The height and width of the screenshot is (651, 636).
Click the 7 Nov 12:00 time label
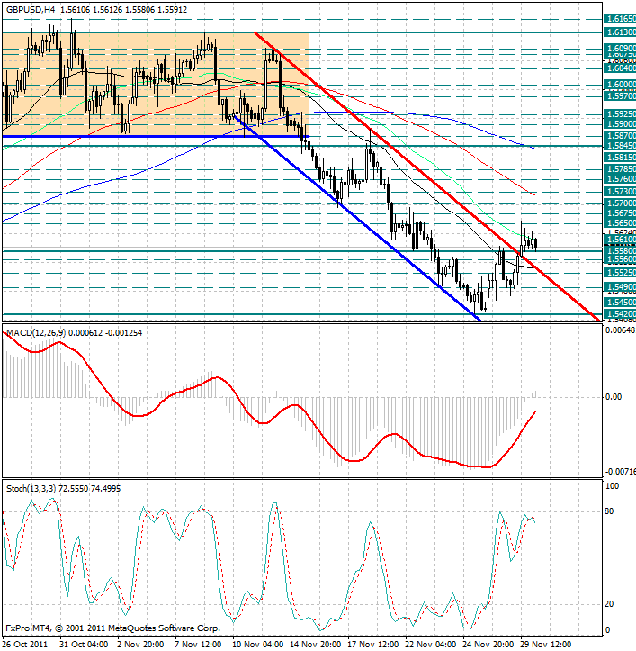coord(199,645)
